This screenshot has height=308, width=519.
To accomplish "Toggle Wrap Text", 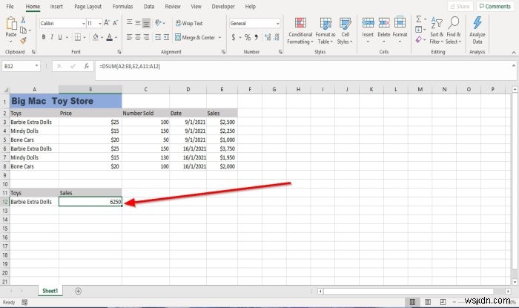I will [x=189, y=23].
